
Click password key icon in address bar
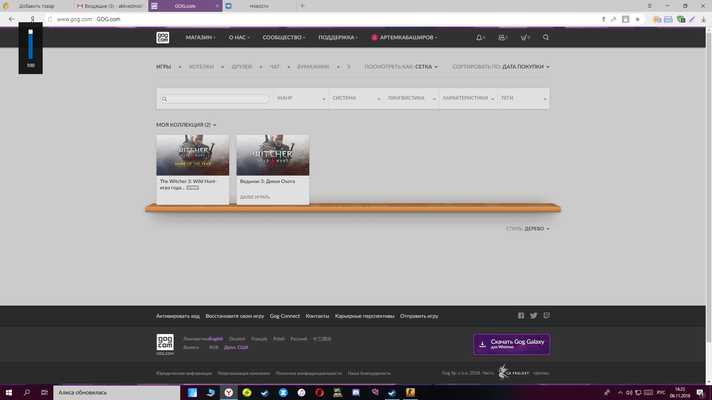point(603,19)
